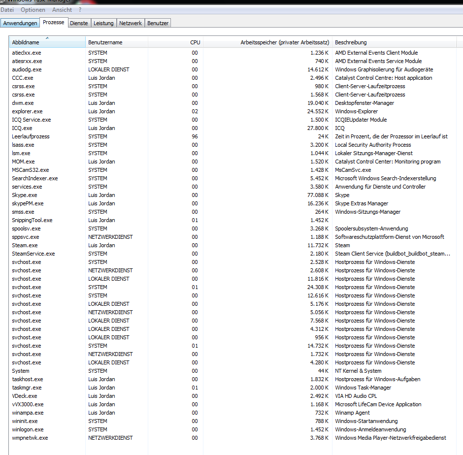Select the ICQ Service.exe process row
This screenshot has height=455, width=463.
(x=232, y=120)
